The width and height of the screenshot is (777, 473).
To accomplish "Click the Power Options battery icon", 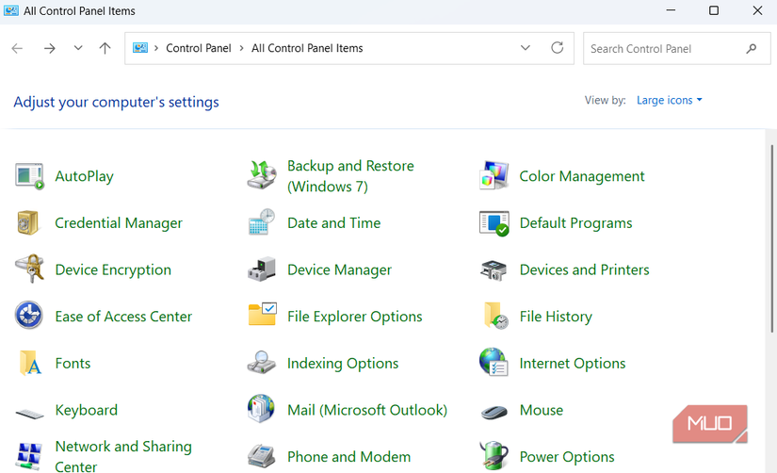I will click(x=494, y=456).
